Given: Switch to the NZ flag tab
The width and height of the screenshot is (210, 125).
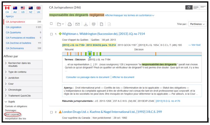Looking at the screenshot, I should (x=31, y=10).
